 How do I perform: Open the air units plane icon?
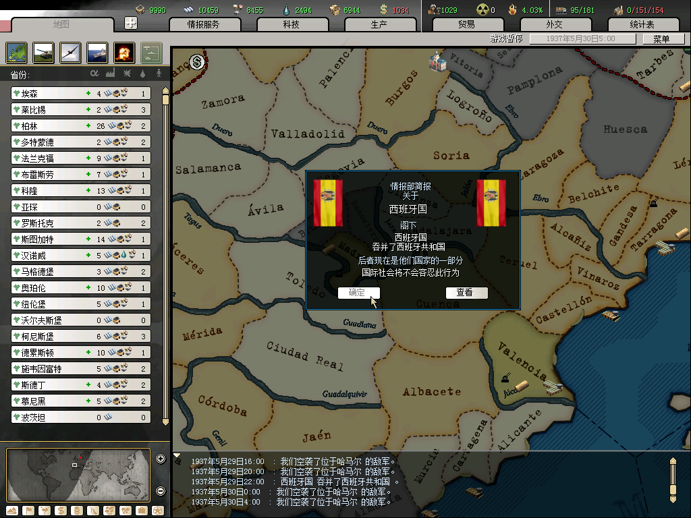(70, 53)
